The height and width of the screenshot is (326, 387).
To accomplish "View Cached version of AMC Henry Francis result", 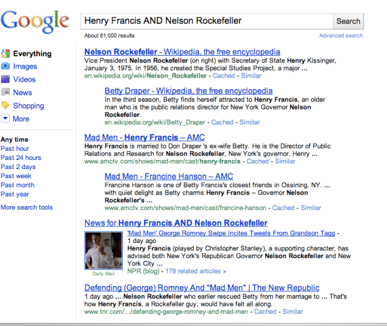I will pos(258,161).
